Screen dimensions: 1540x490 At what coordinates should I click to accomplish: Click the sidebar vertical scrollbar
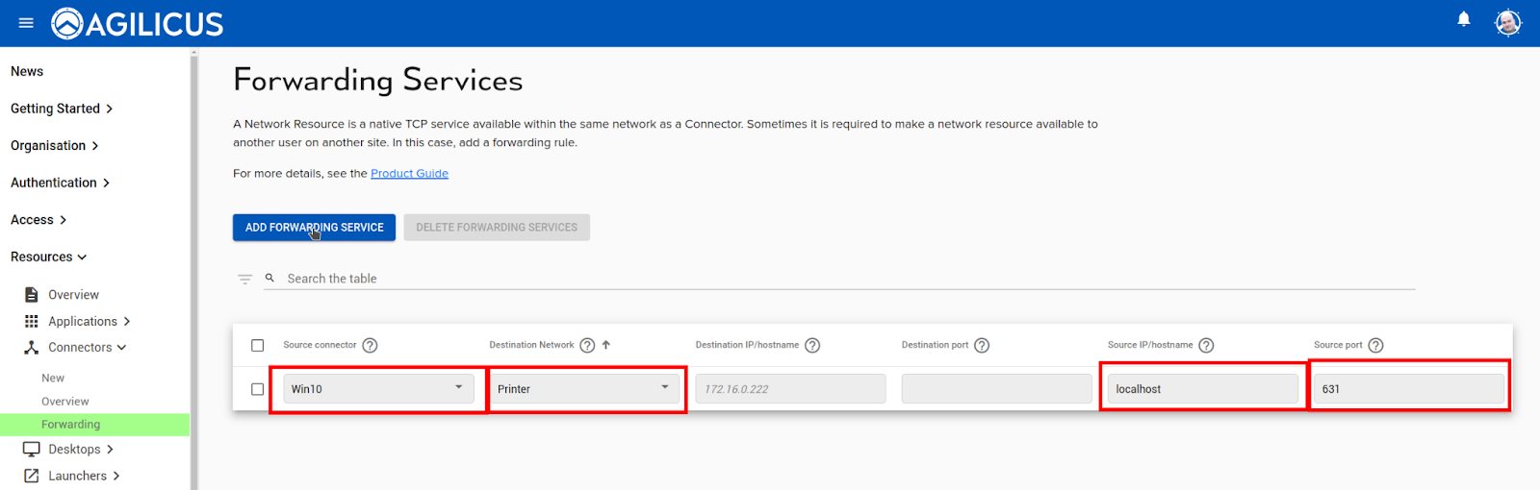[193, 269]
